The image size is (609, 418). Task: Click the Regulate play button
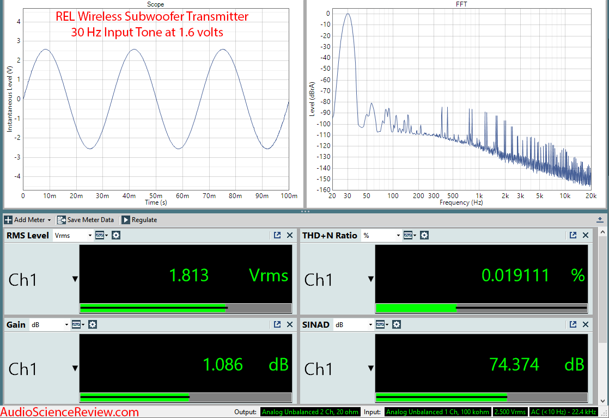pyautogui.click(x=125, y=220)
